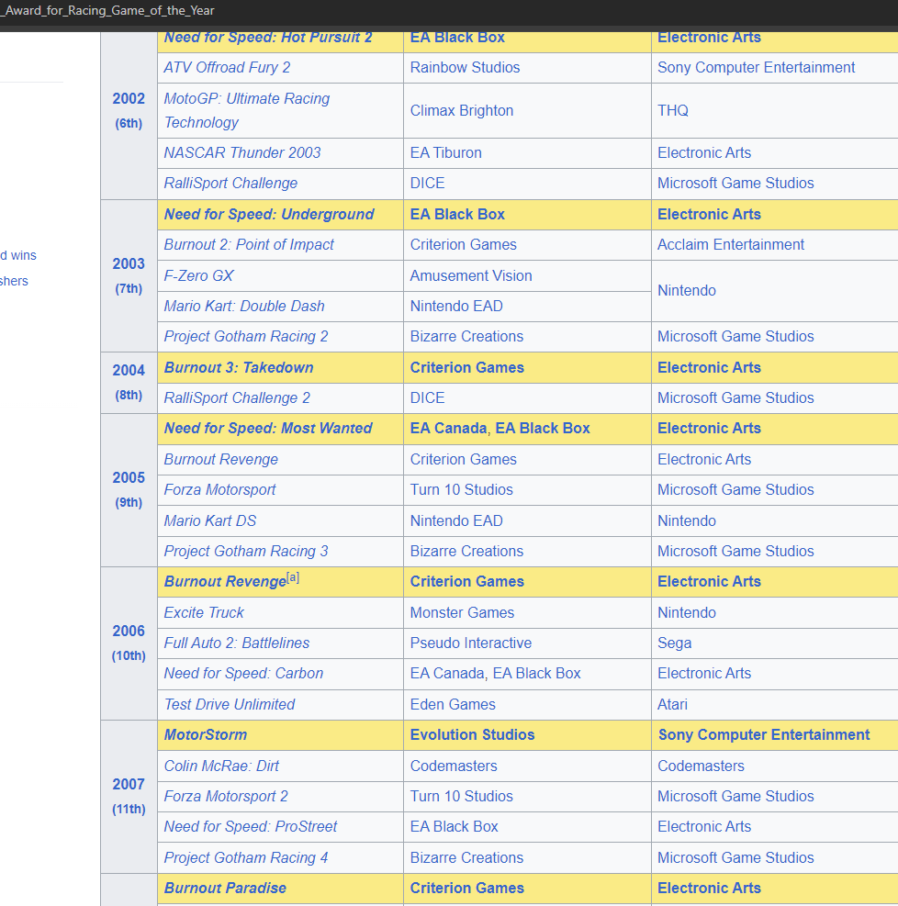Click Burnout Revenge in the 2005 nominees
This screenshot has height=906, width=898.
click(220, 459)
